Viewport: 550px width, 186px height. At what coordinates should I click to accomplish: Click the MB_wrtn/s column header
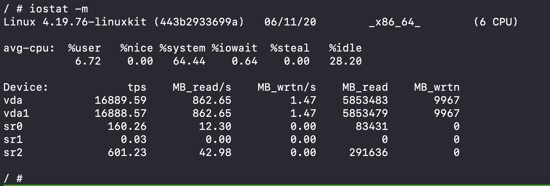287,87
